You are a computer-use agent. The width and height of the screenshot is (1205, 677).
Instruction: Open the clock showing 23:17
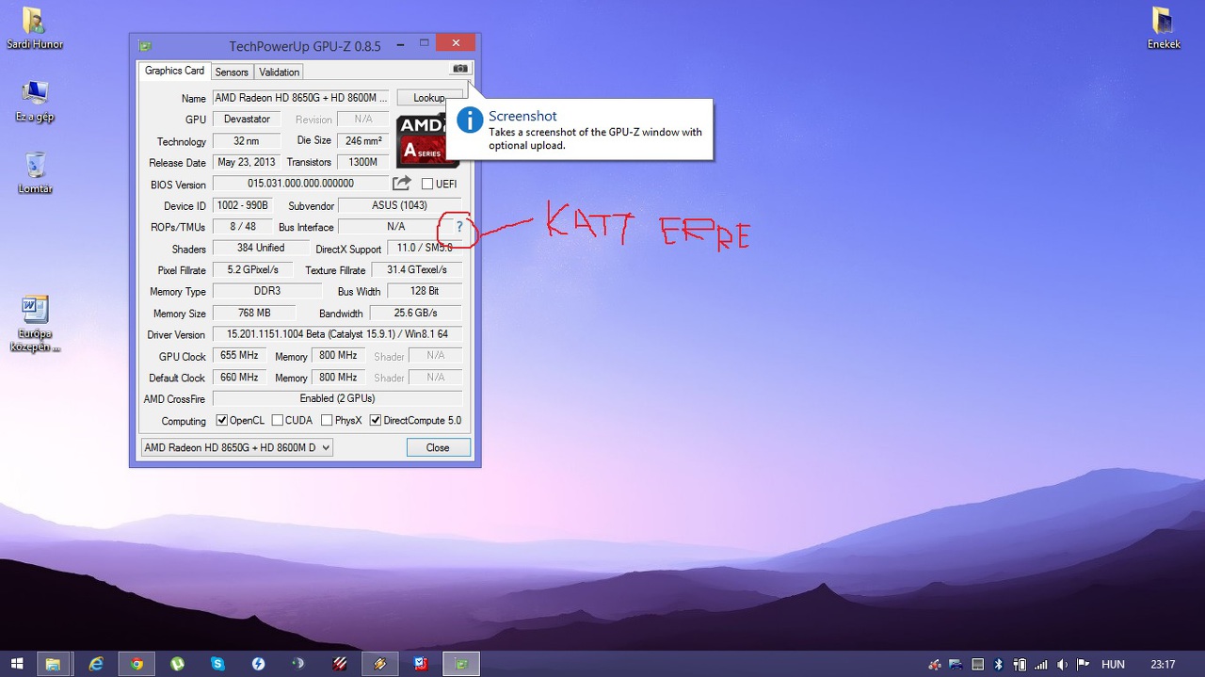[1163, 664]
